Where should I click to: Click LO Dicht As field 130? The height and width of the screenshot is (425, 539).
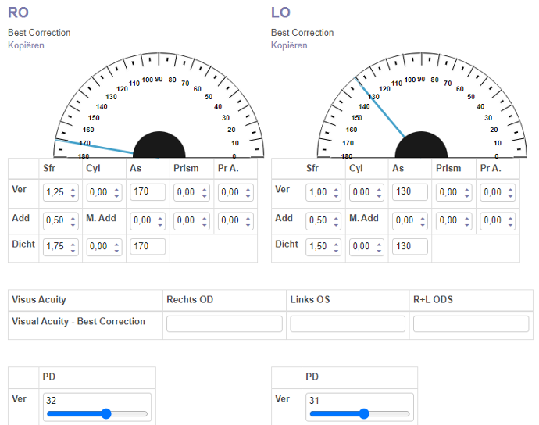(x=410, y=247)
